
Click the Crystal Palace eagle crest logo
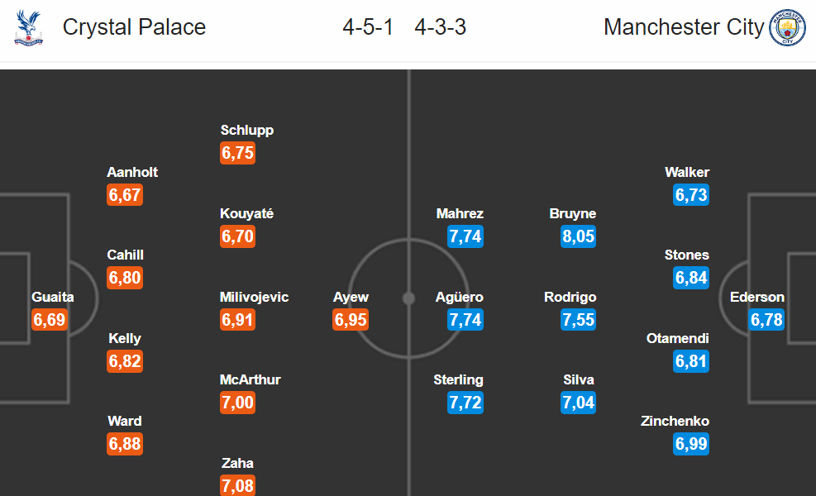click(29, 27)
